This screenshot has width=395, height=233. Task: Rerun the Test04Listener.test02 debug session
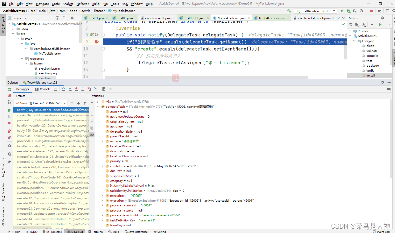click(x=9, y=89)
